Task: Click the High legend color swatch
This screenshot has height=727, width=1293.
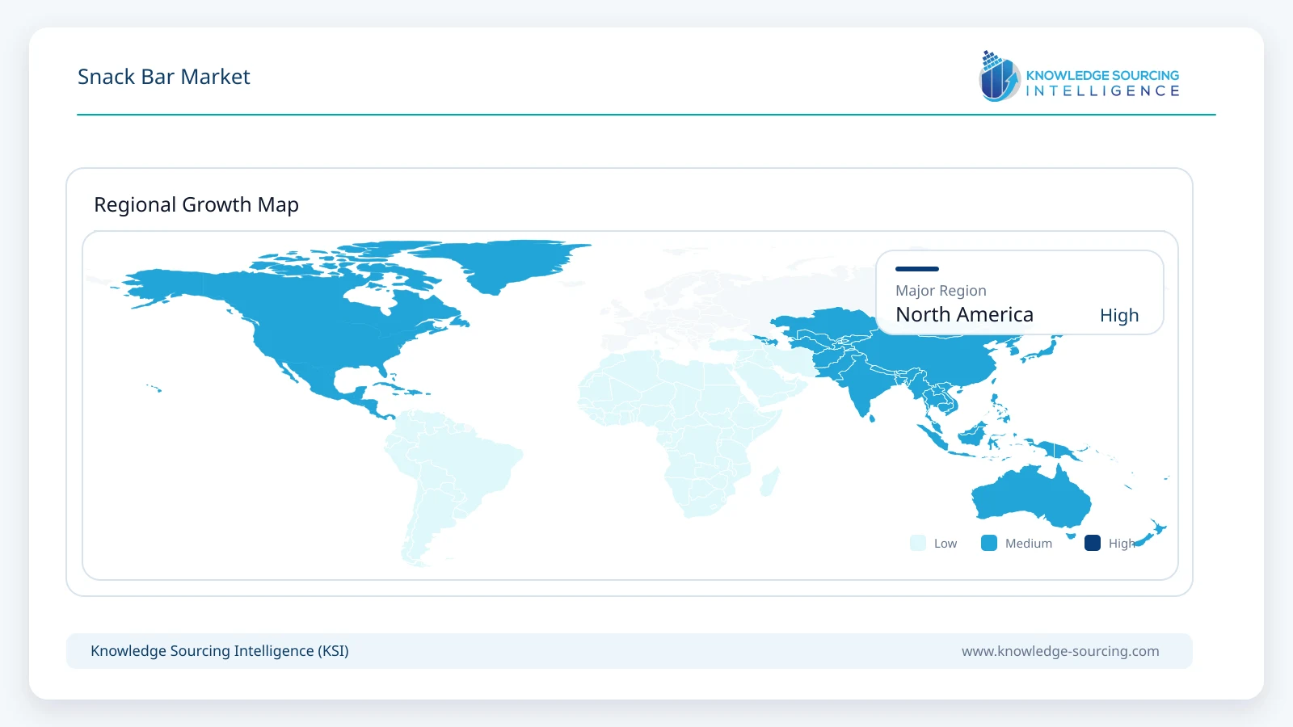Action: 1093,543
